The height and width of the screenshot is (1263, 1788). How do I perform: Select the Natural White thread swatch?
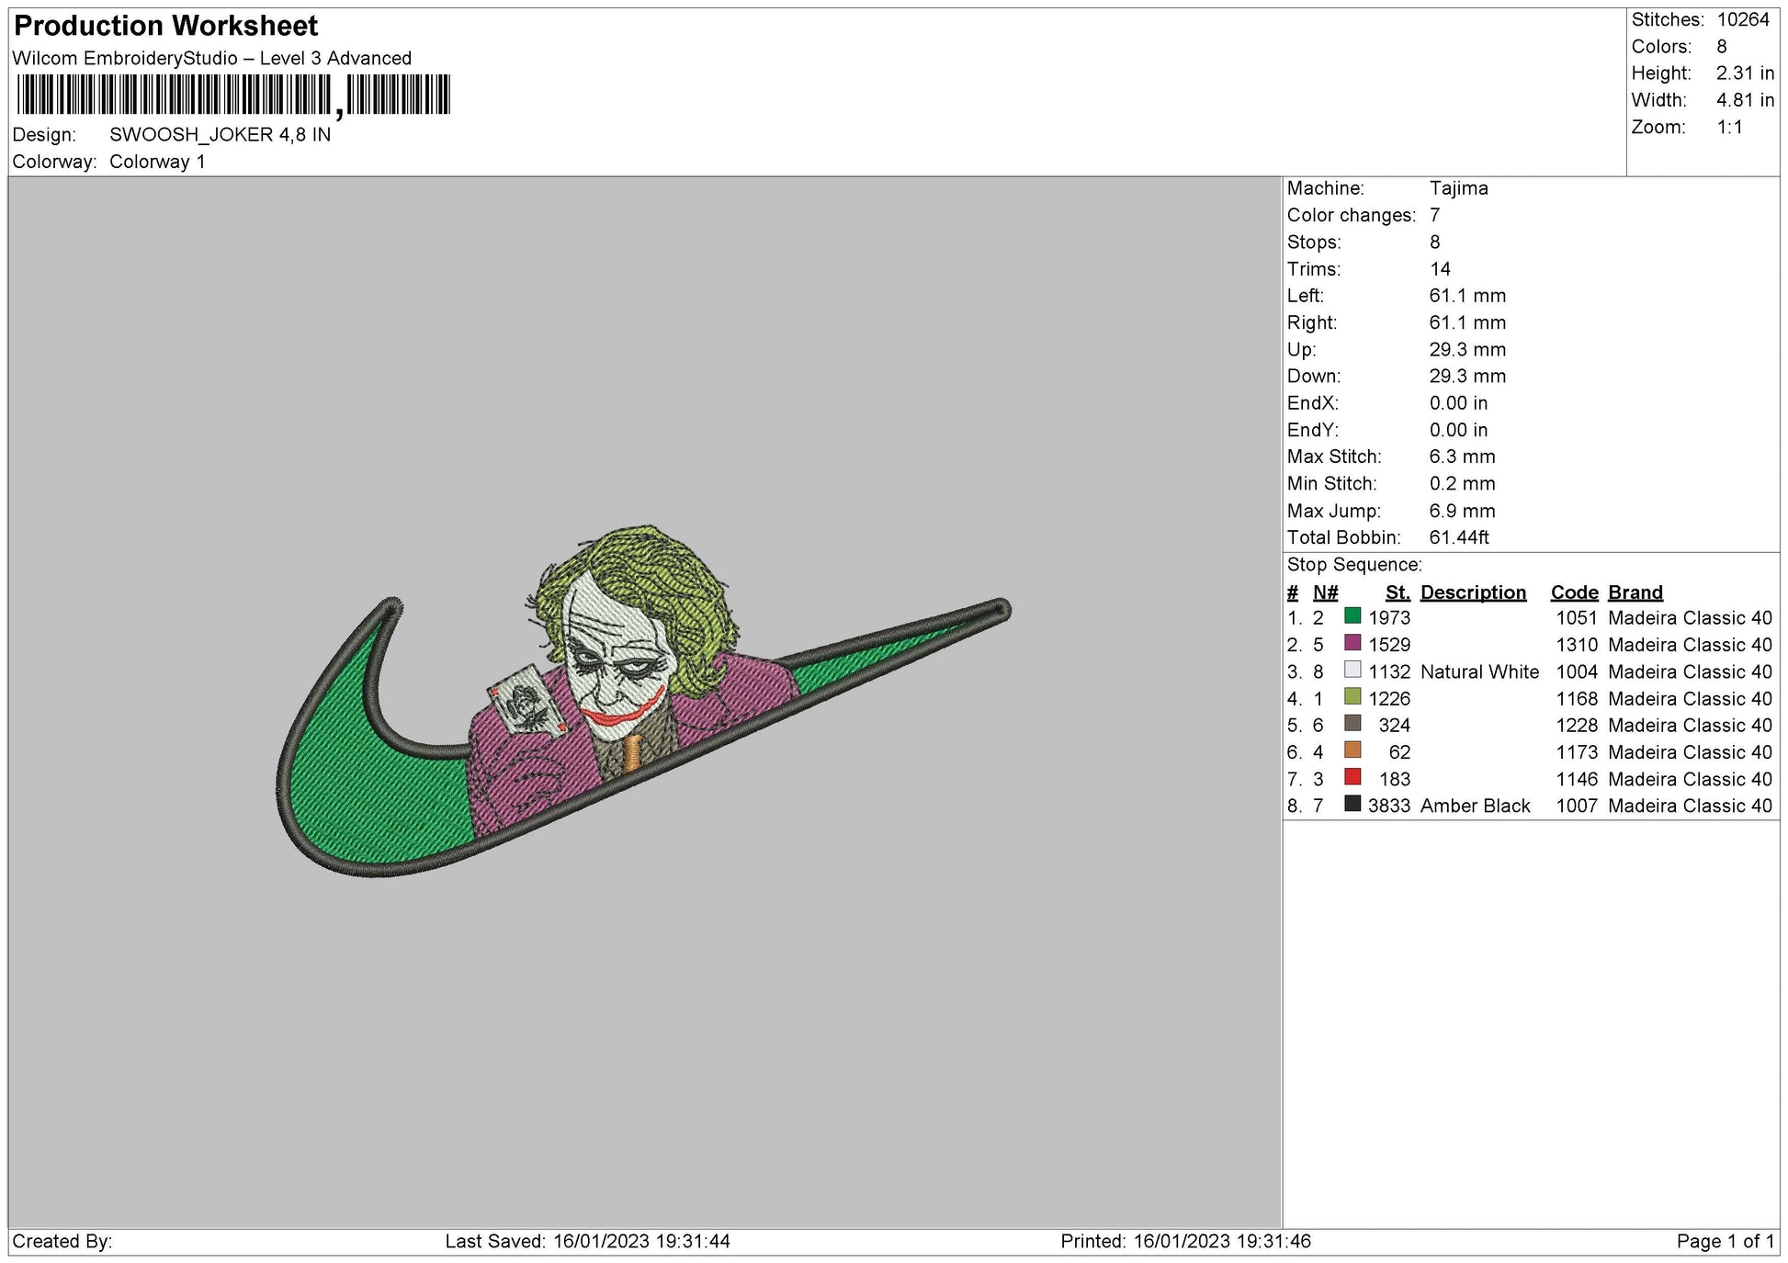(1352, 670)
